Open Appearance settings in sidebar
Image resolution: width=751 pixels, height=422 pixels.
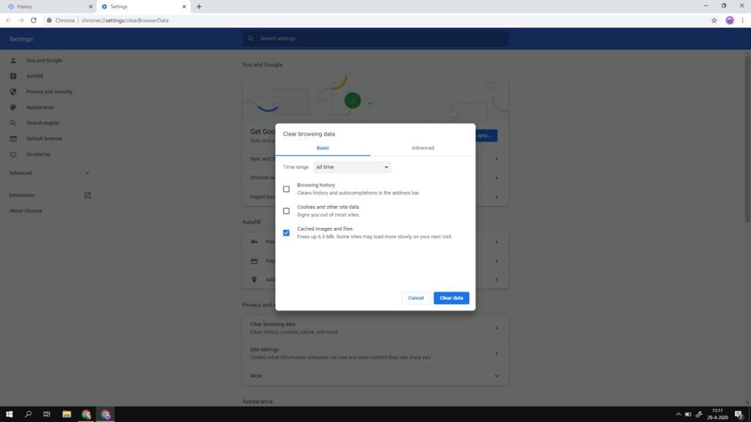(x=40, y=108)
